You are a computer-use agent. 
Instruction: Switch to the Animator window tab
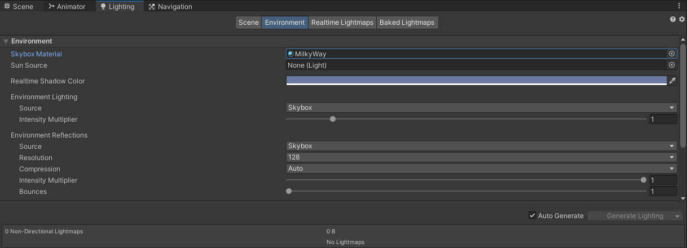tap(67, 7)
